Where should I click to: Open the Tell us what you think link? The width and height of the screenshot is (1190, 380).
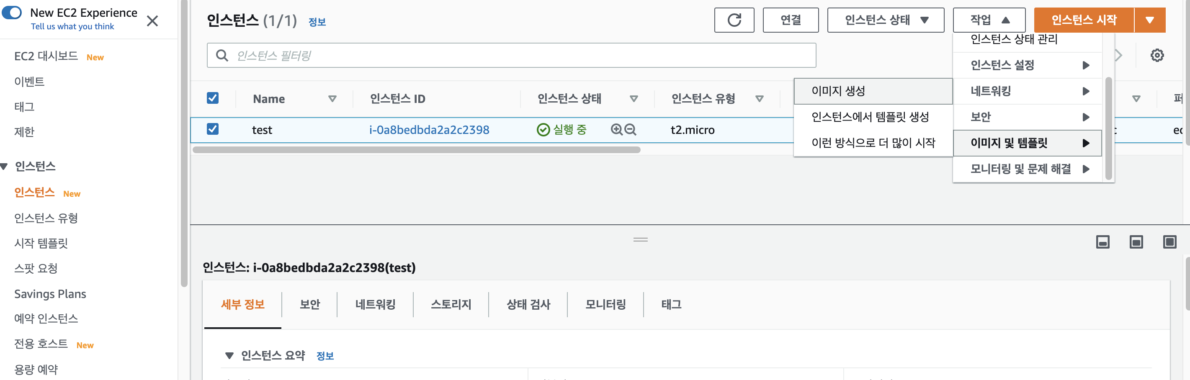(x=72, y=26)
